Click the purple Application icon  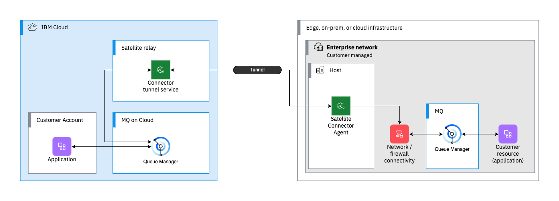[x=62, y=146]
